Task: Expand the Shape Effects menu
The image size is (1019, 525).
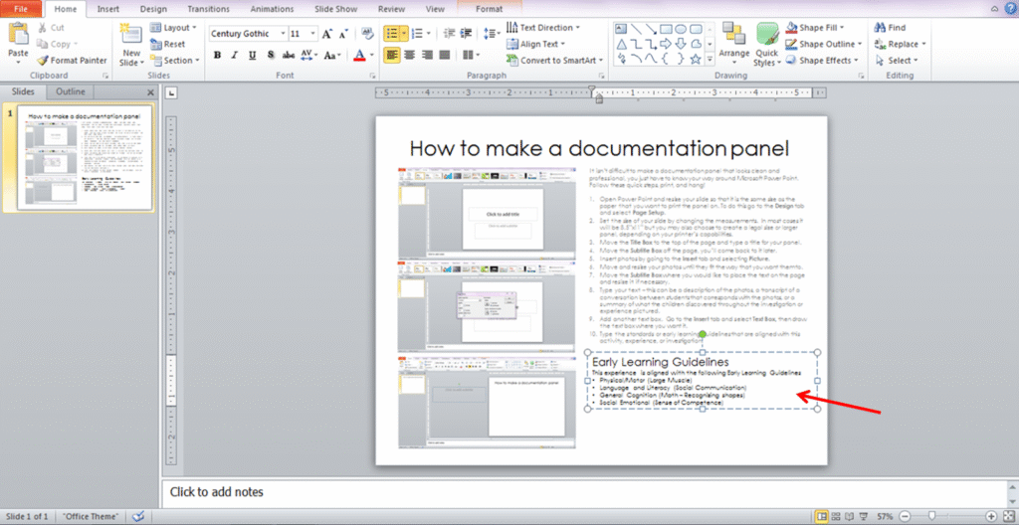Action: 822,61
